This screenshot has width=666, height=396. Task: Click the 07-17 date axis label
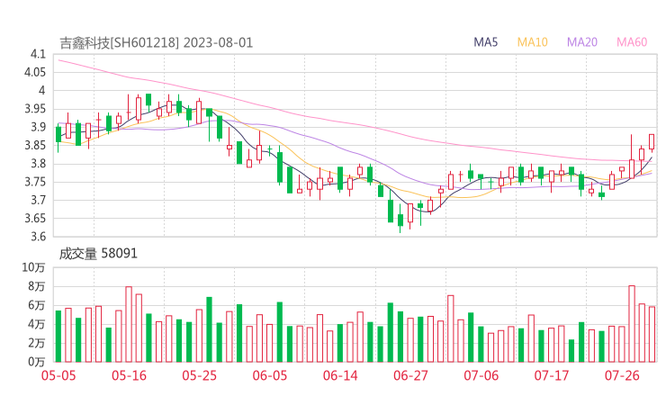point(552,375)
